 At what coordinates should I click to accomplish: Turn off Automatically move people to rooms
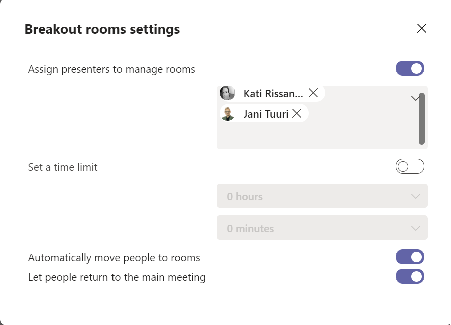(x=410, y=257)
